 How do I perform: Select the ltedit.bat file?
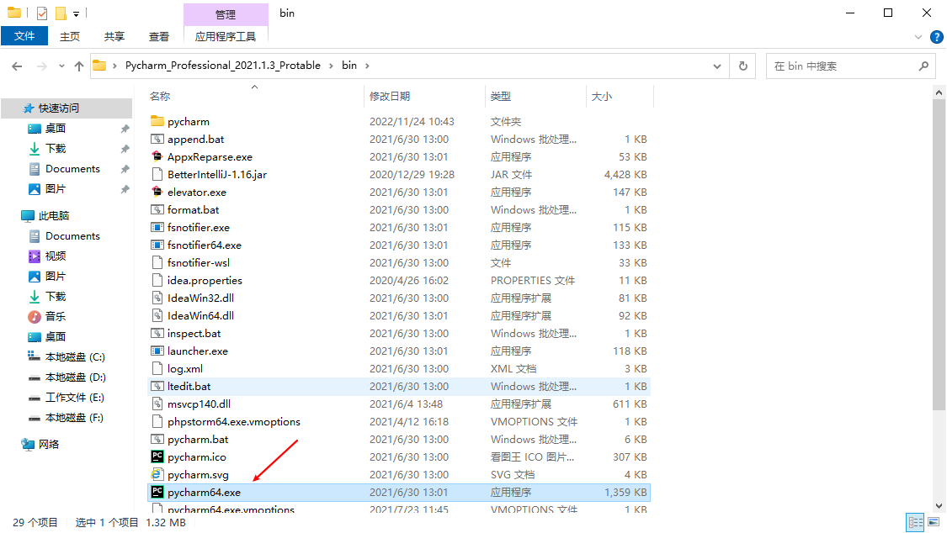(399, 387)
